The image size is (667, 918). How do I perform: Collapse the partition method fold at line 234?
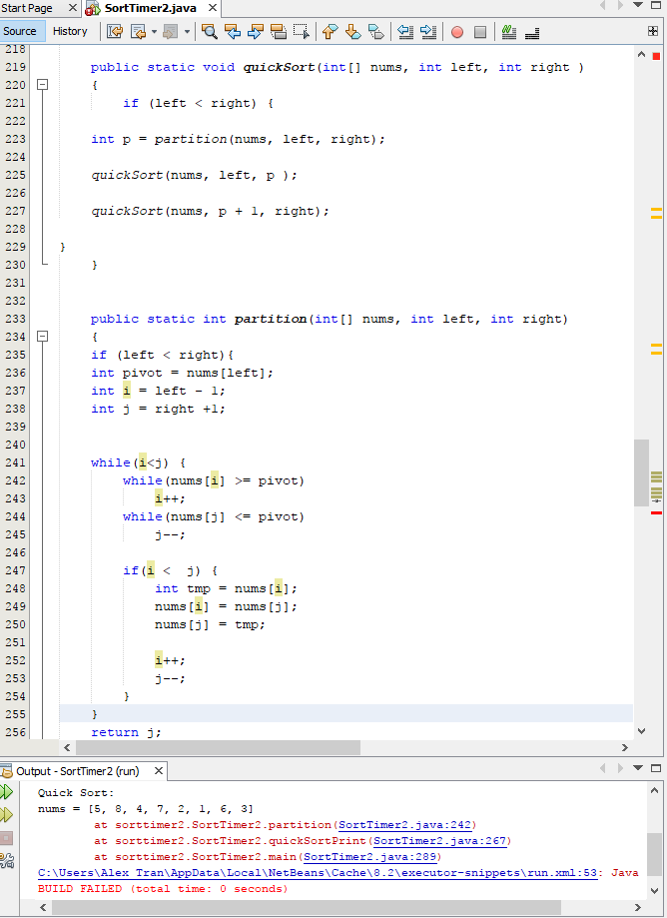42,336
